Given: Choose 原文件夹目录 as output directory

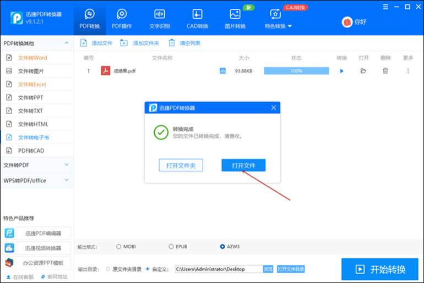Looking at the screenshot, I should click(x=107, y=269).
